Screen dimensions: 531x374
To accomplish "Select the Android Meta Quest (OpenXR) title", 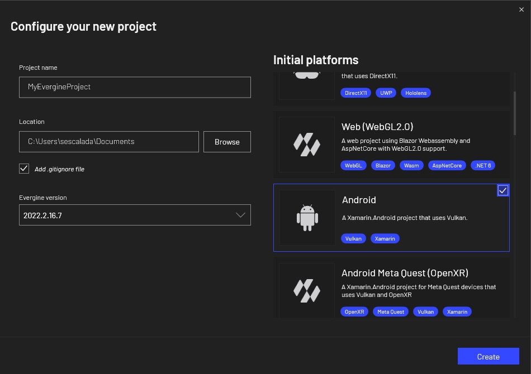I will click(x=405, y=273).
